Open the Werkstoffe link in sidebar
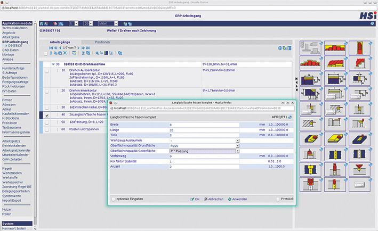The image size is (378, 231). pos(10,178)
